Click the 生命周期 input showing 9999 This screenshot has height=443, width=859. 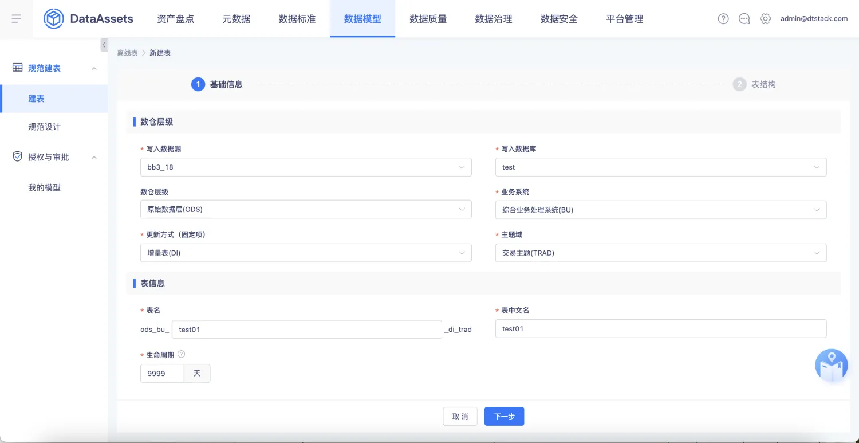[x=162, y=374]
